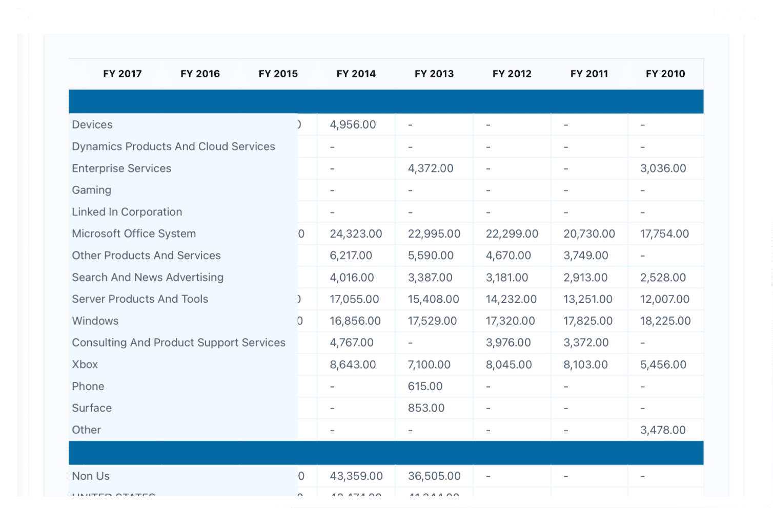This screenshot has height=508, width=773.
Task: Click Other FY 2010 value 3,478.00
Action: [x=663, y=430]
